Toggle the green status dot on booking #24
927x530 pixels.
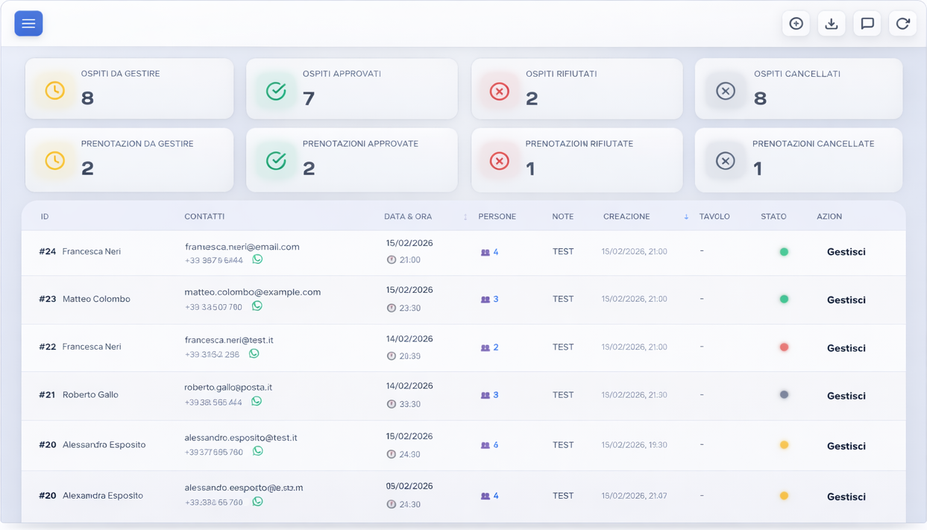point(784,251)
